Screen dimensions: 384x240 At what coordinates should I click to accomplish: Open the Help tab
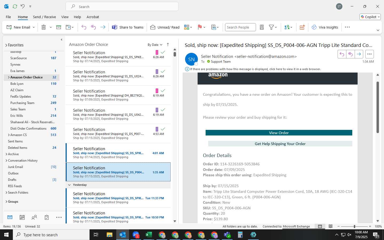[77, 17]
